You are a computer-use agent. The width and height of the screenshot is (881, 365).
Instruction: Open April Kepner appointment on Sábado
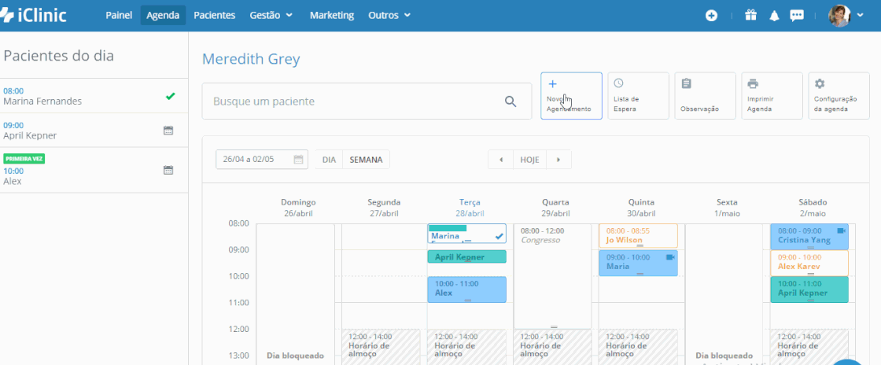click(x=809, y=289)
